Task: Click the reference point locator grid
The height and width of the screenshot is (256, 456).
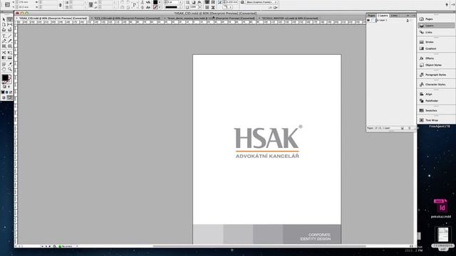Action: coord(7,5)
